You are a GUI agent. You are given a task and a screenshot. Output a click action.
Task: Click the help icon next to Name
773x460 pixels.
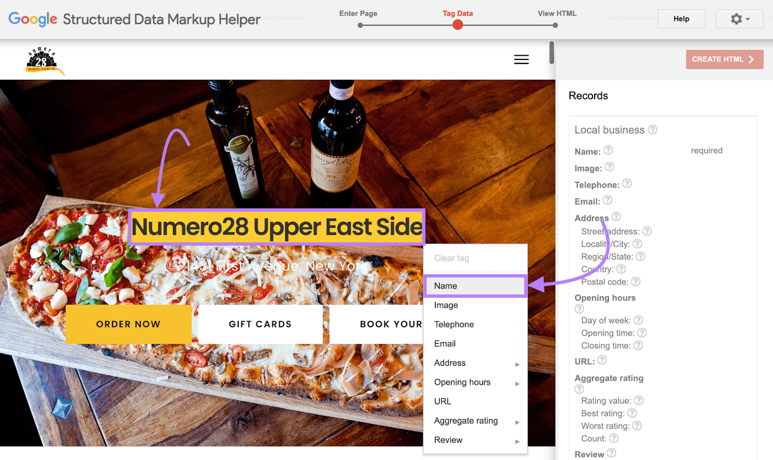click(608, 150)
